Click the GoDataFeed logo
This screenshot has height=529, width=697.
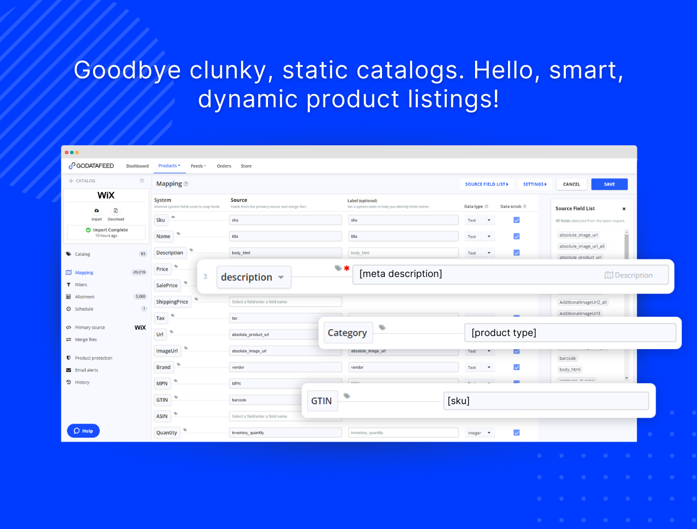pyautogui.click(x=91, y=166)
